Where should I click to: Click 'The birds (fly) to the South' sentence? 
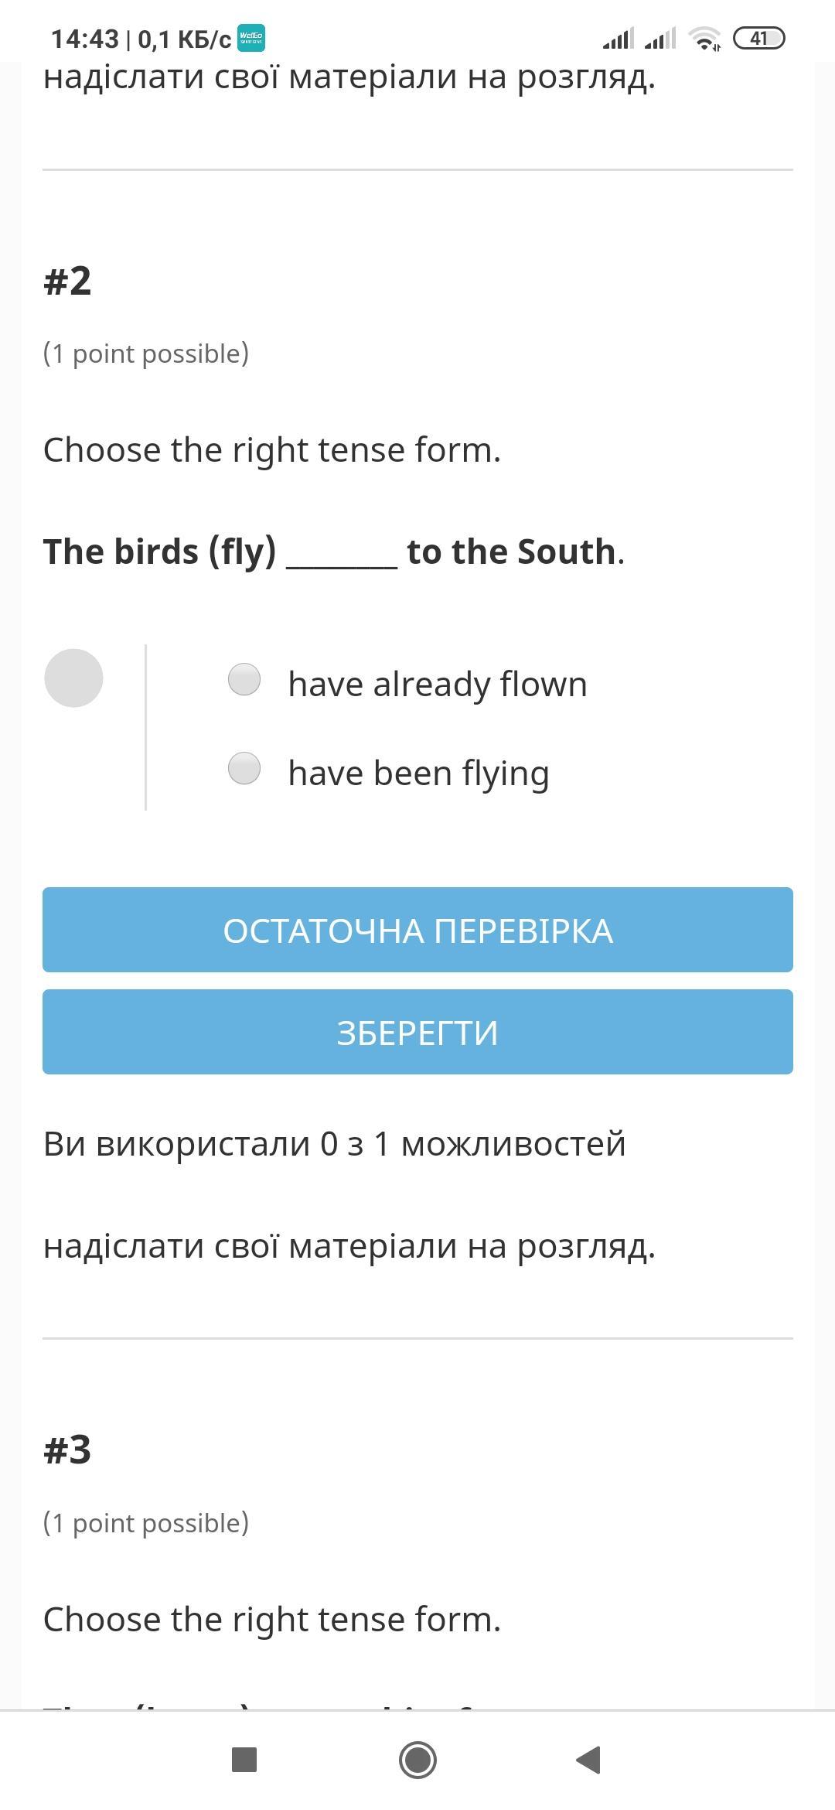point(334,552)
